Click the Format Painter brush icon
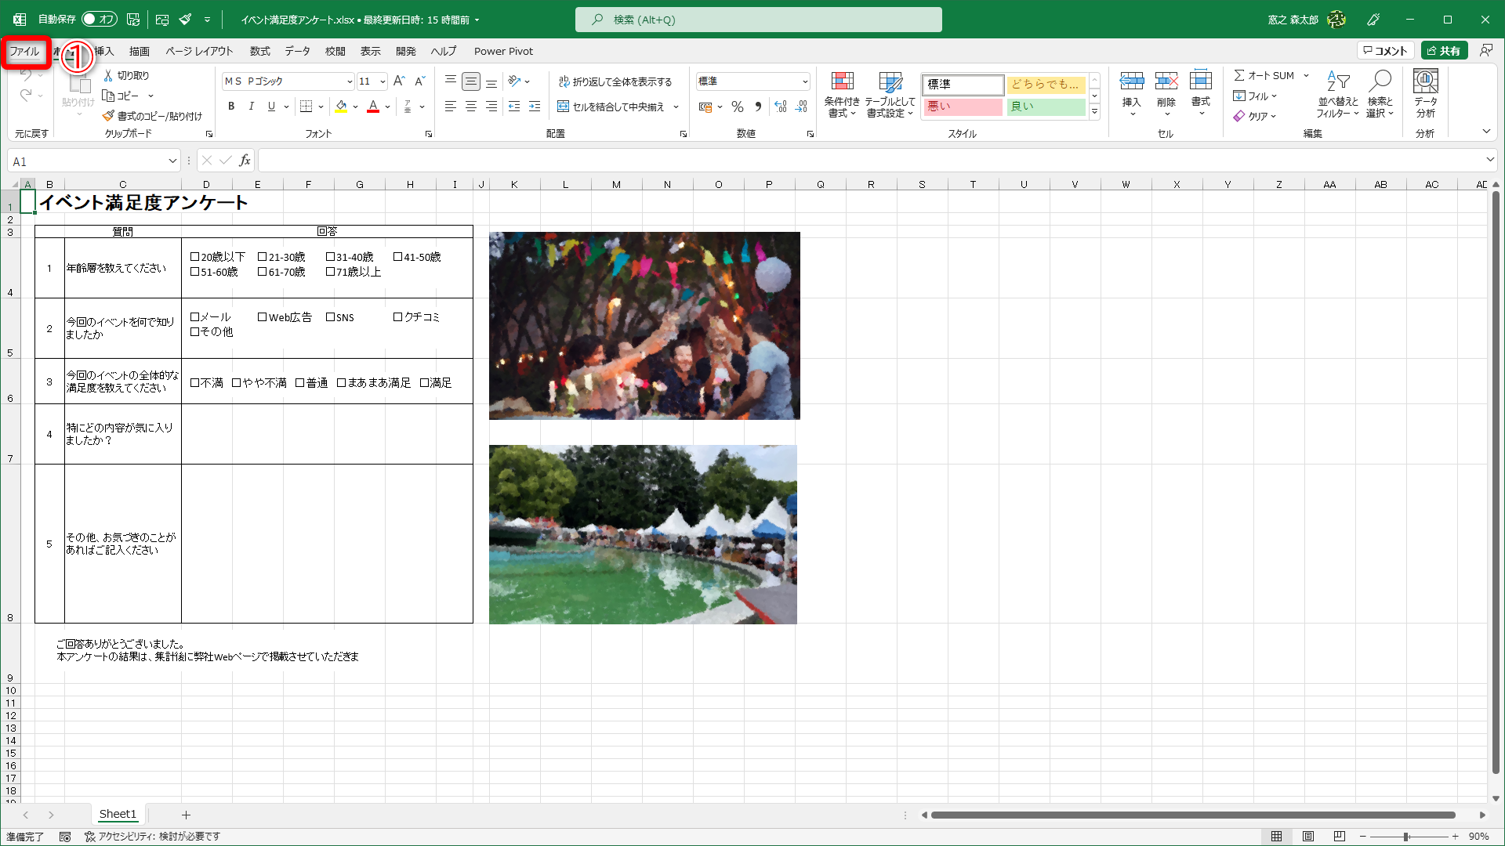The width and height of the screenshot is (1505, 846). pos(109,116)
